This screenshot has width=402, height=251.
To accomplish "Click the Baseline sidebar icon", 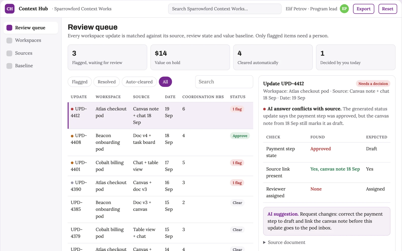I will tap(9, 66).
